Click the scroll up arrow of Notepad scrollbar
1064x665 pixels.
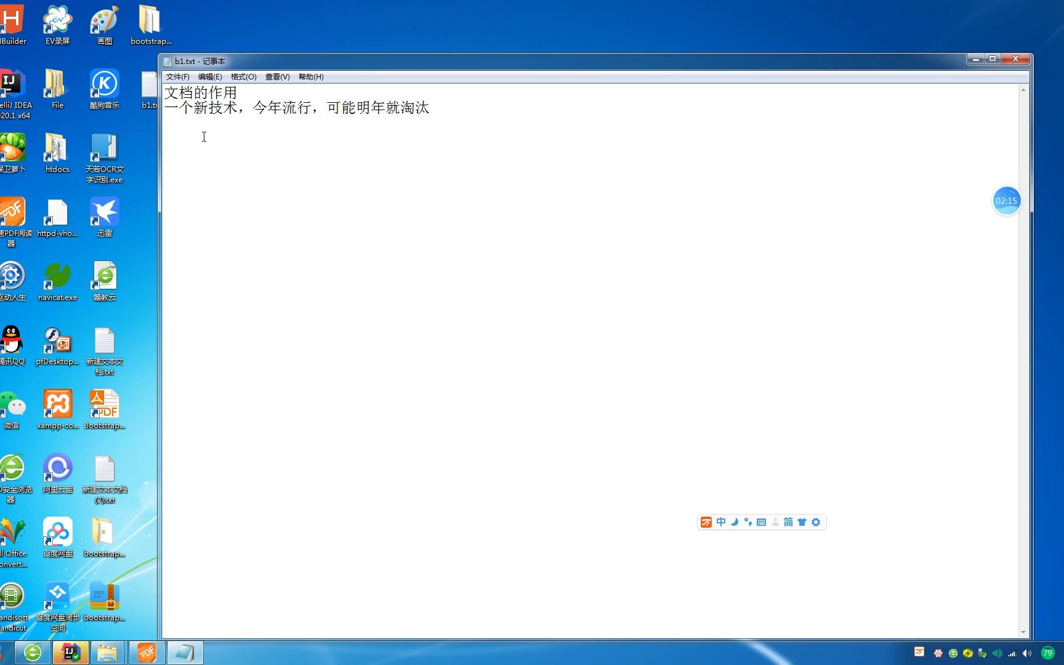(1023, 90)
